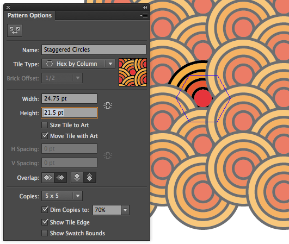Open the Pattern Options panel menu
The height and width of the screenshot is (244, 289).
click(x=144, y=15)
